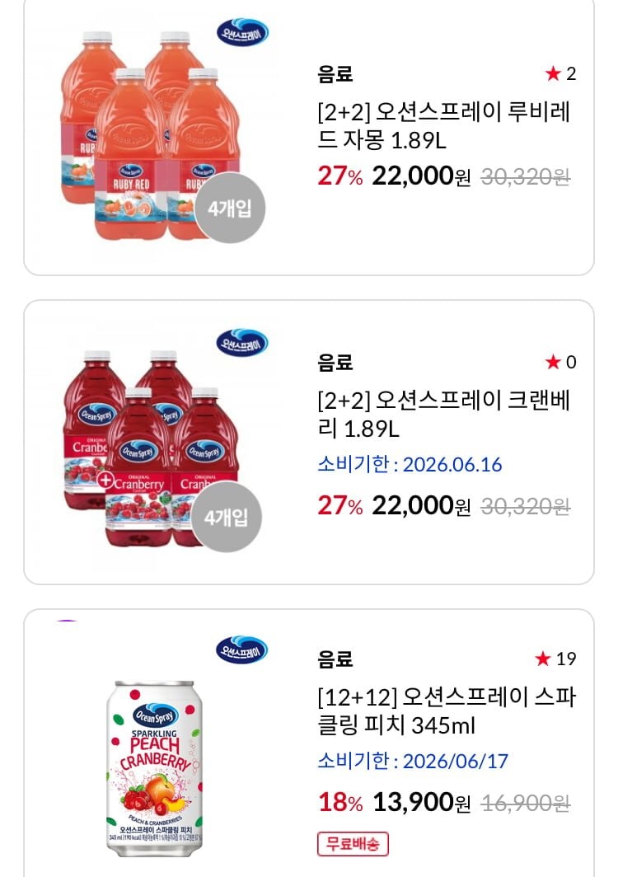The width and height of the screenshot is (618, 877).
Task: Click the 13,900원 sale price
Action: click(422, 802)
